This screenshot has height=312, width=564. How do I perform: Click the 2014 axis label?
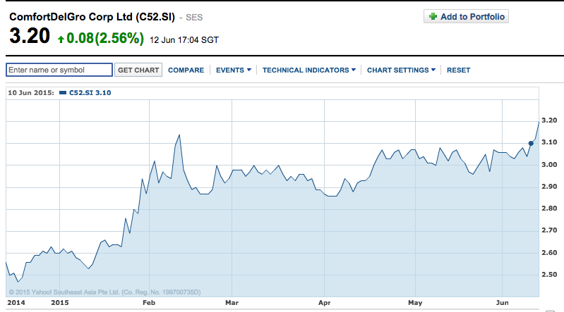coord(16,303)
